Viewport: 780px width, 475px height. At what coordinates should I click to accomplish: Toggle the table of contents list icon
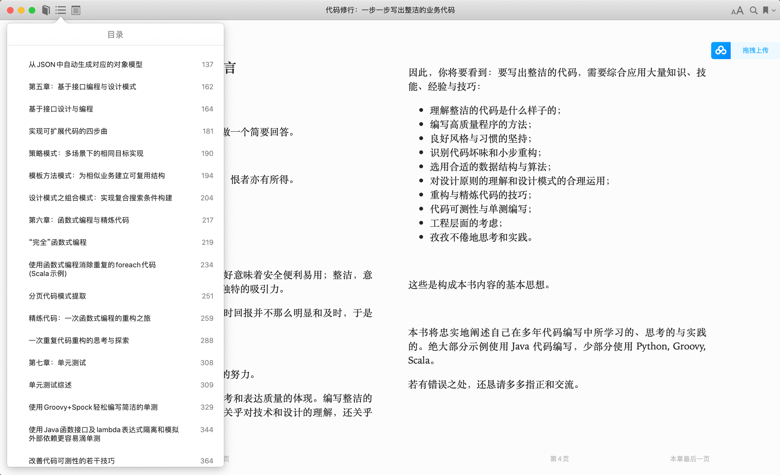click(60, 10)
